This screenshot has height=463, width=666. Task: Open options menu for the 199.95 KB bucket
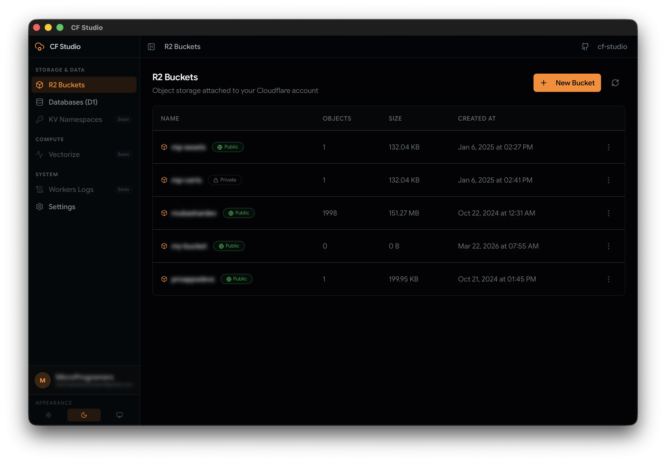tap(609, 279)
